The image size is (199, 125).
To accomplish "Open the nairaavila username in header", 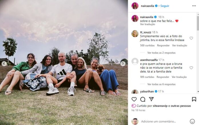I will [x=147, y=6].
